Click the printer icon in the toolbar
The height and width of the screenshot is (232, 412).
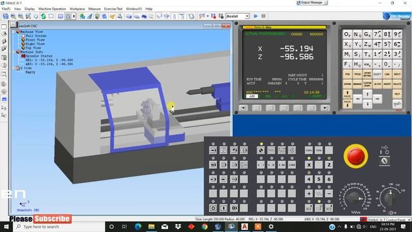[x=120, y=16]
